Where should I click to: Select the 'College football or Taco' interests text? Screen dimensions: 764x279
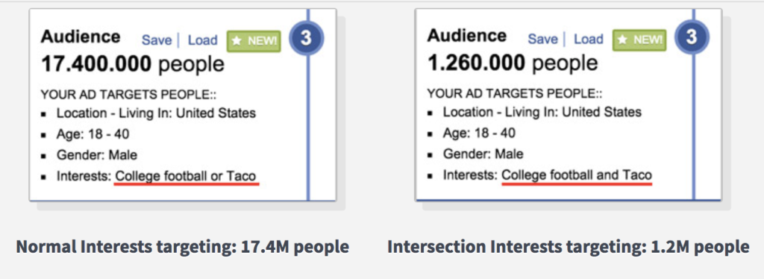click(x=185, y=176)
